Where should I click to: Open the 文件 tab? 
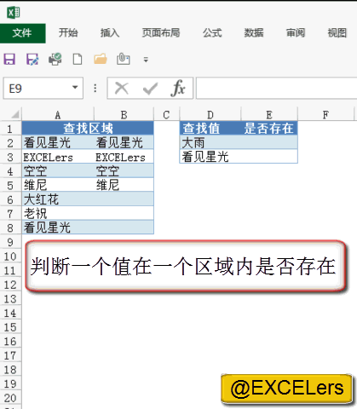pyautogui.click(x=22, y=33)
